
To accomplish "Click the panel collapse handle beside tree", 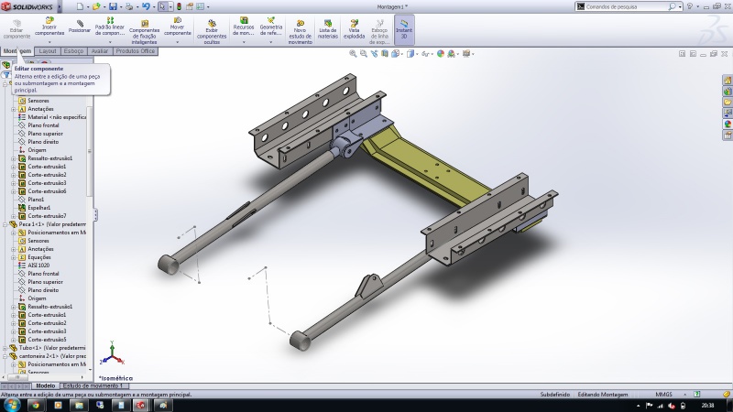I will coord(95,215).
